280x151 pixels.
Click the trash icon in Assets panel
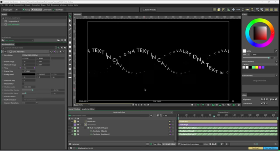65,40
